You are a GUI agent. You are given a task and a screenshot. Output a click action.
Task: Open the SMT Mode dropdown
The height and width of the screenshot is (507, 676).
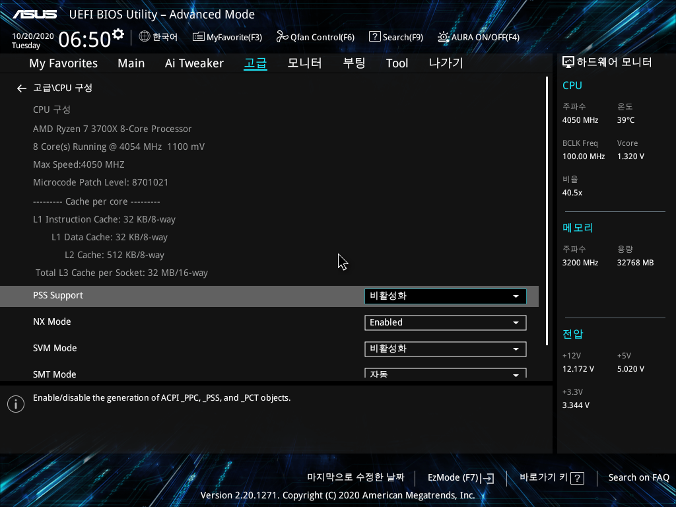tap(446, 373)
